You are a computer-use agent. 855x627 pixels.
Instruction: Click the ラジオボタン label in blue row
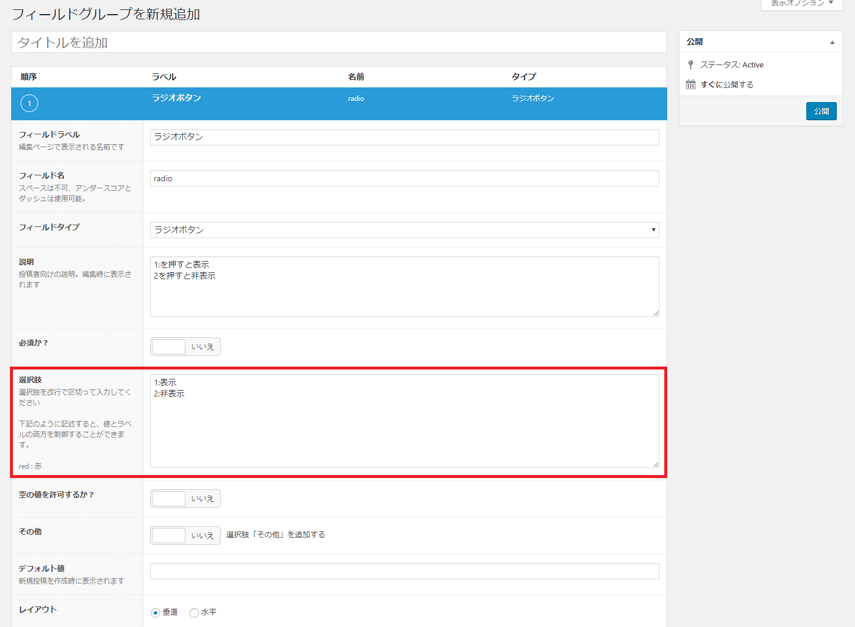click(176, 98)
